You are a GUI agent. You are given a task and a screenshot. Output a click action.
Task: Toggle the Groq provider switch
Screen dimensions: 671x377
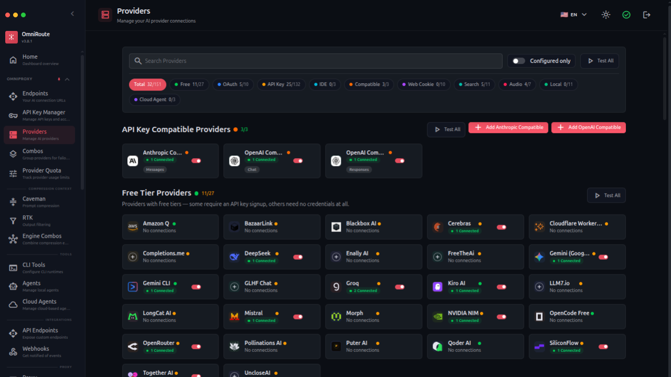point(400,287)
